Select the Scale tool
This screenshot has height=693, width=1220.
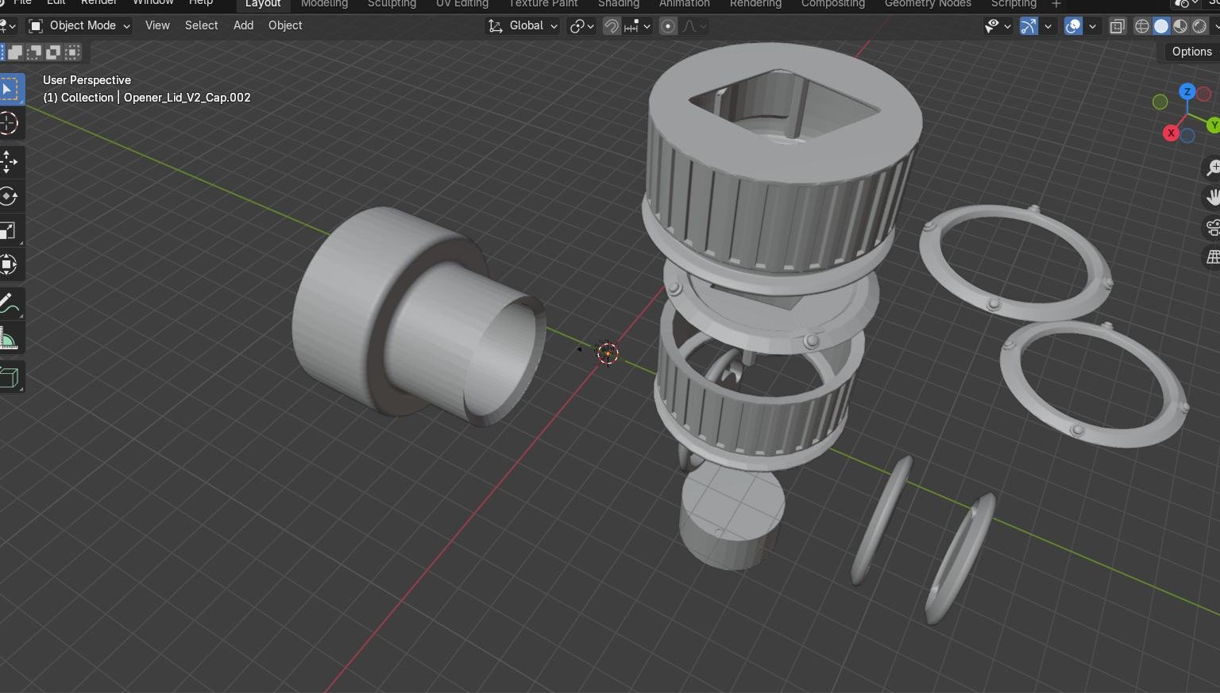(9, 230)
